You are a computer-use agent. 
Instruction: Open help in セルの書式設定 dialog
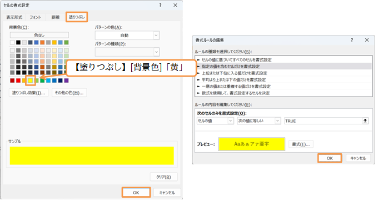160,5
